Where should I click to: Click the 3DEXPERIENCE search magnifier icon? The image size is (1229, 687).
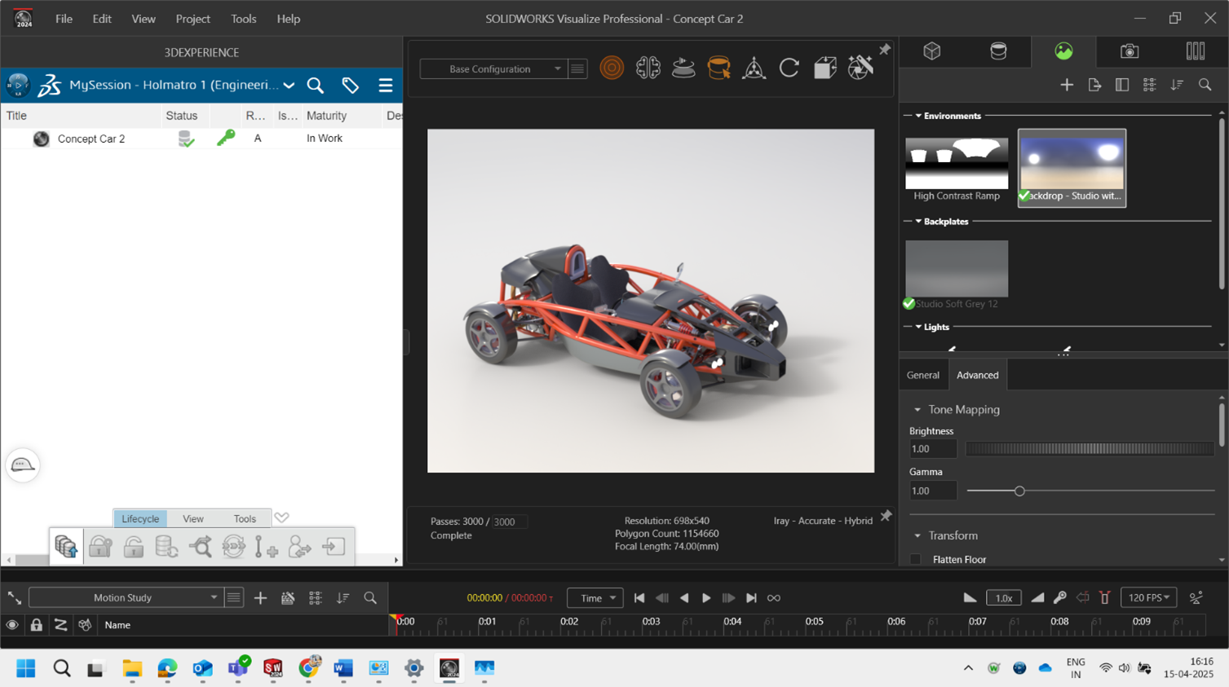coord(316,86)
